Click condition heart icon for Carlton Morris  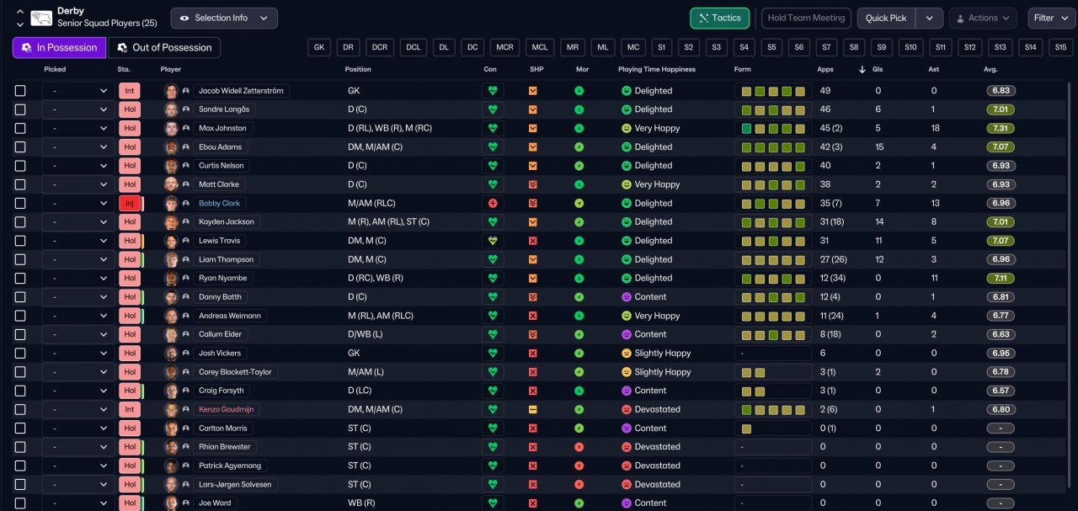coord(493,428)
